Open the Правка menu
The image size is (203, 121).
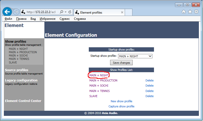tap(21, 19)
